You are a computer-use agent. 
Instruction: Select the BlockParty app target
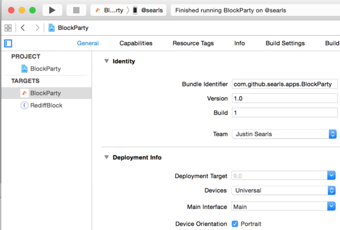tap(46, 93)
